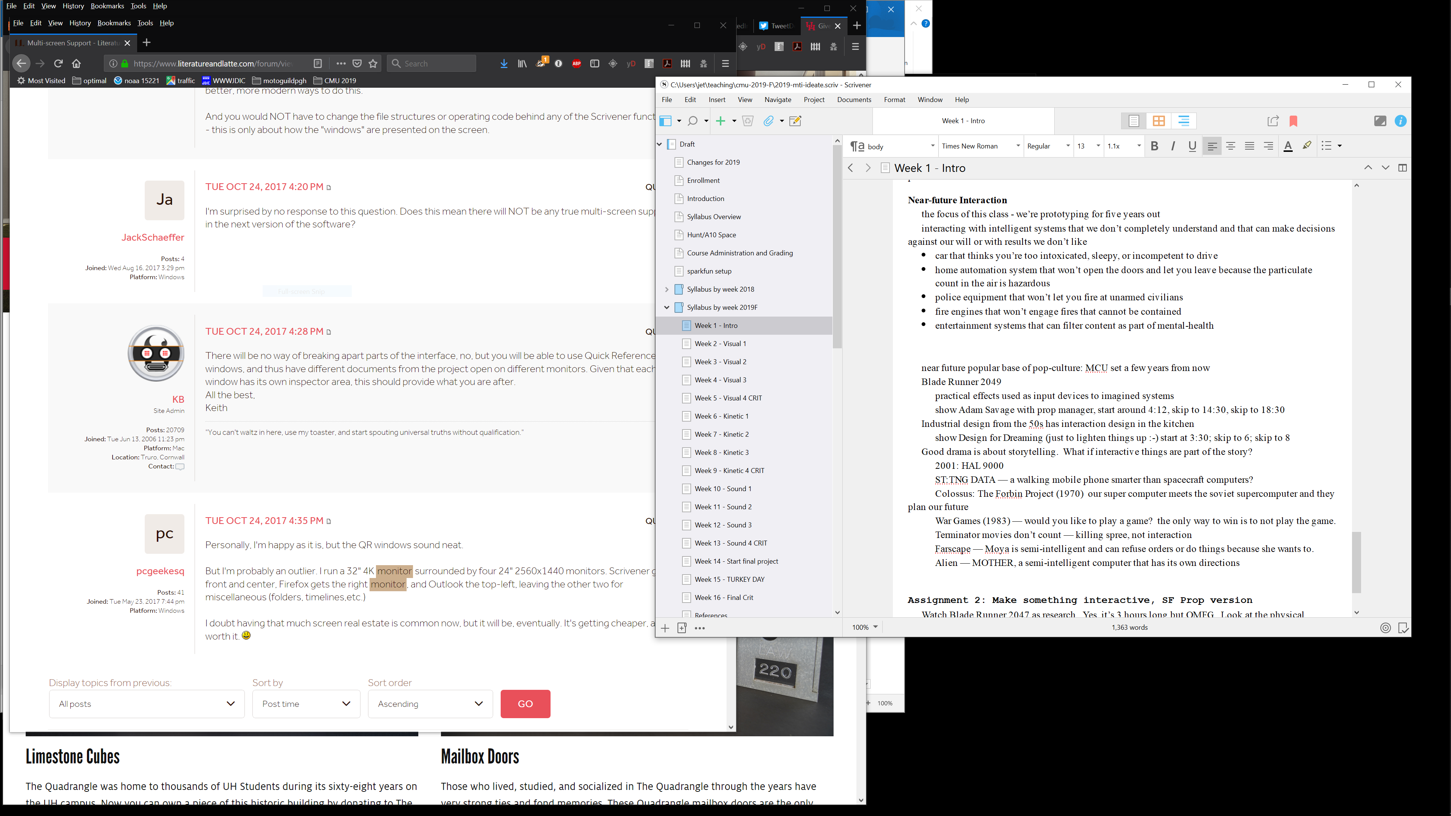Click the Firefox Search input field

[431, 63]
